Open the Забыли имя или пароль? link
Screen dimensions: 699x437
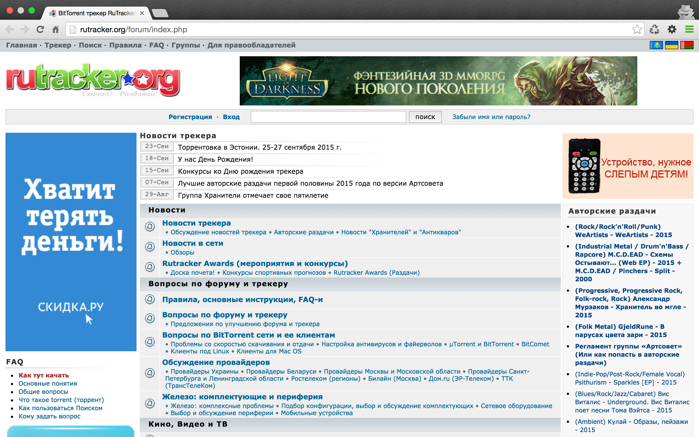491,117
